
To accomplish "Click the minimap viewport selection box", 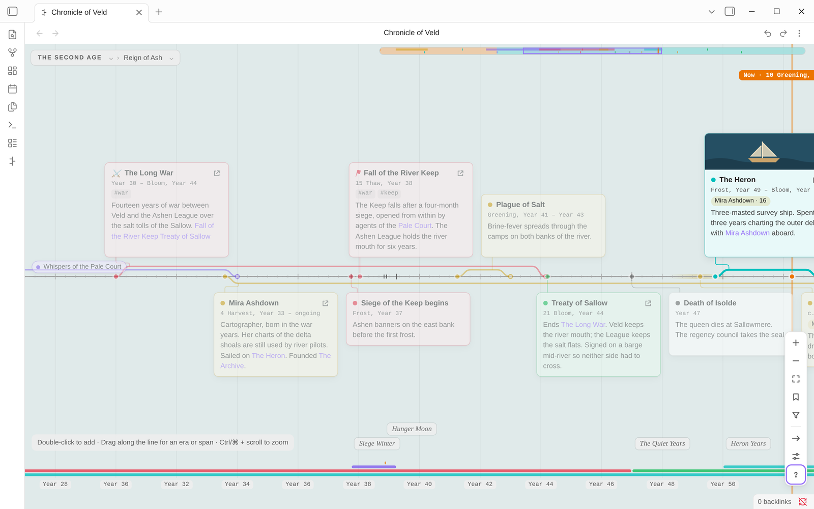I will [592, 51].
